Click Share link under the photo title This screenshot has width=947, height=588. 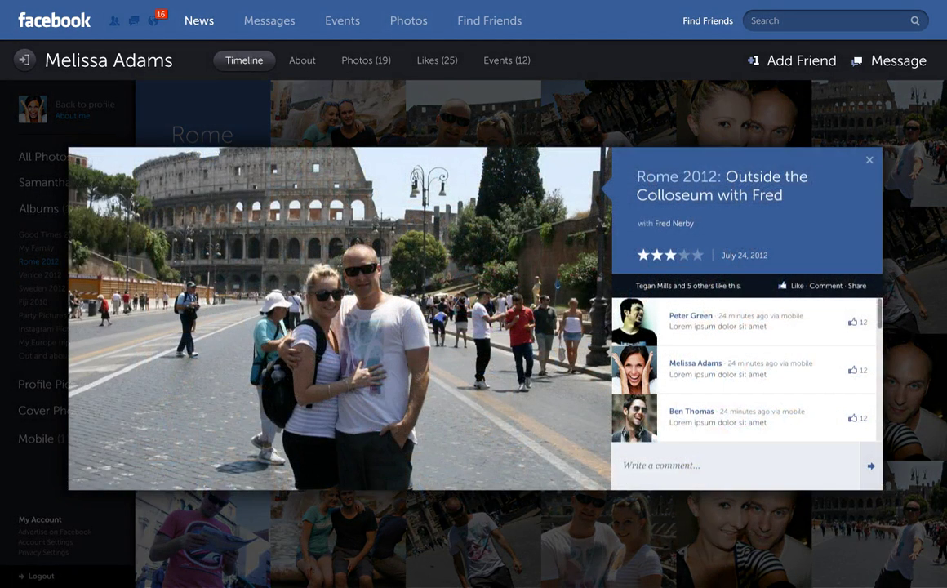point(857,286)
